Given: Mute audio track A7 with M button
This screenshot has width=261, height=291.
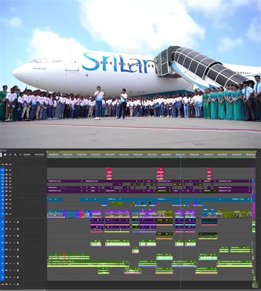Looking at the screenshot, I should pos(11,264).
